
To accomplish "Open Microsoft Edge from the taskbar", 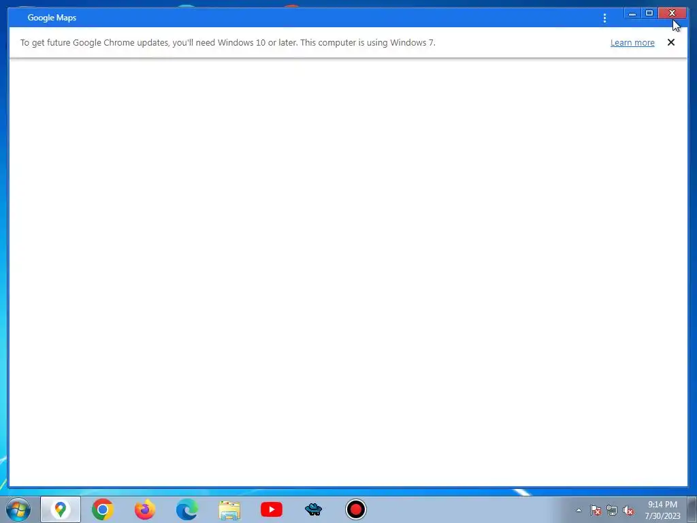I will click(x=187, y=509).
